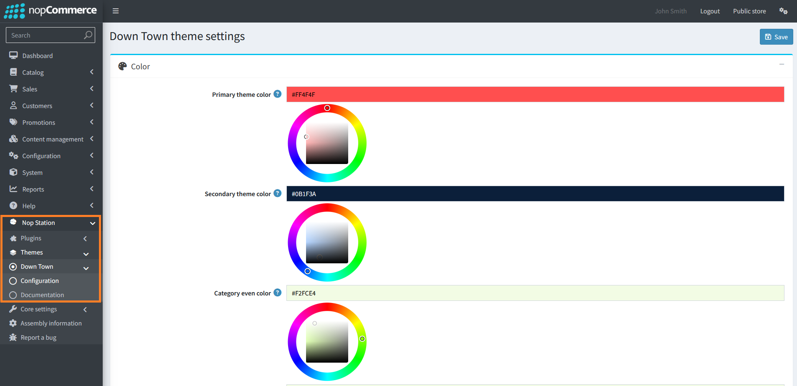Expand the Core settings chevron
This screenshot has width=797, height=386.
click(85, 310)
